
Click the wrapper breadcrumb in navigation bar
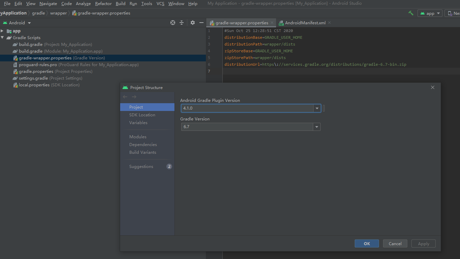pyautogui.click(x=58, y=13)
